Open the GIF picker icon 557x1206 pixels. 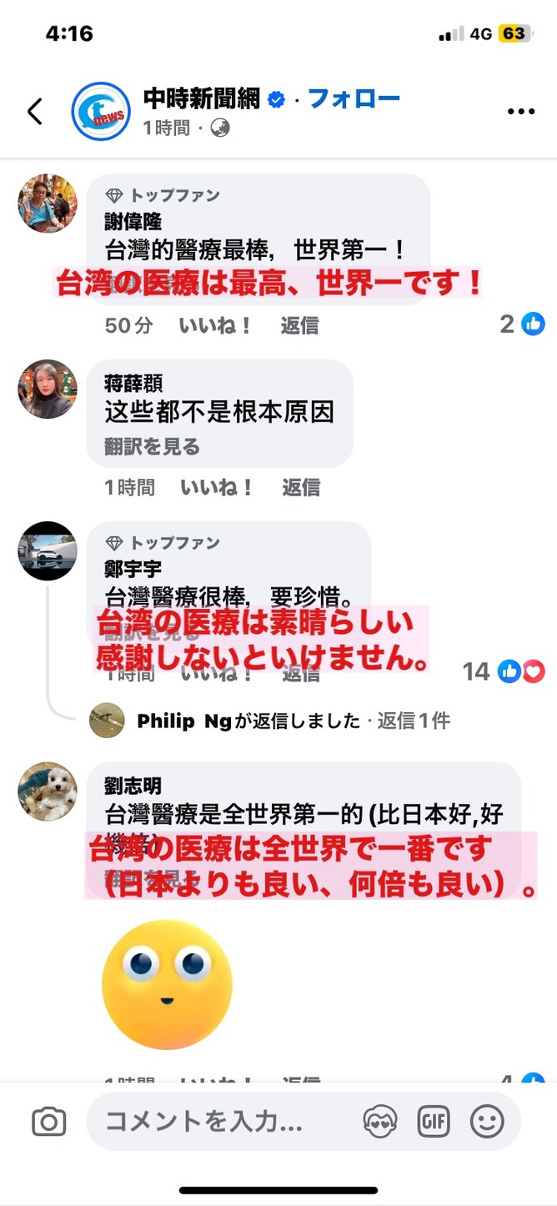tap(434, 1122)
